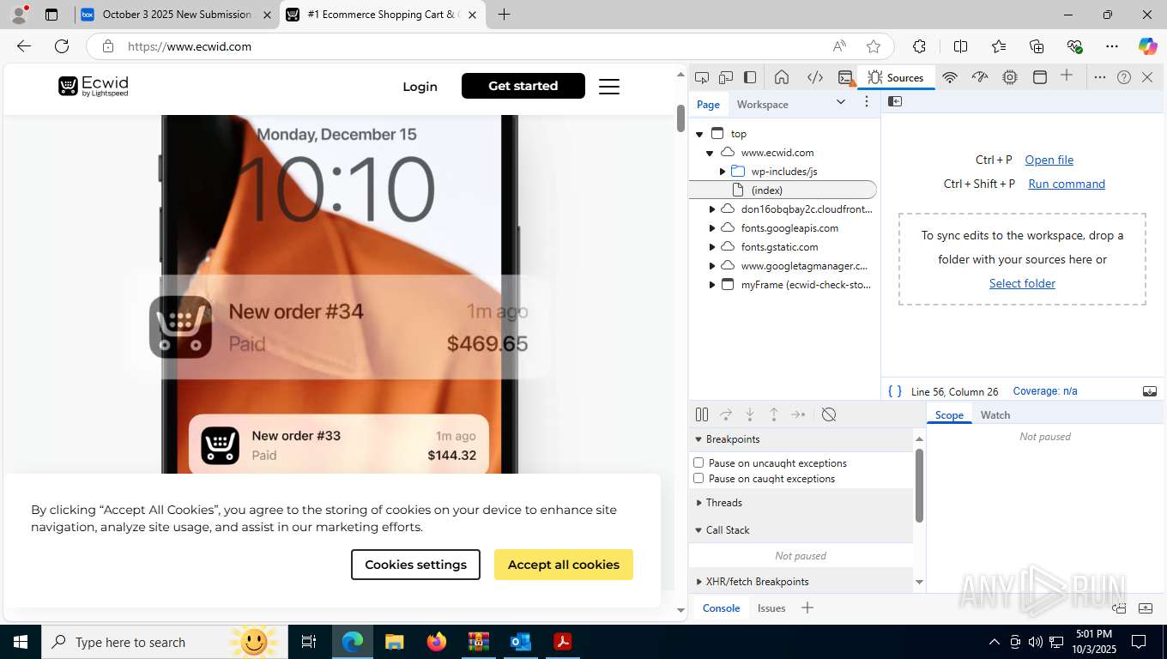Click the Login link on Ecwid
This screenshot has height=659, width=1167.
tap(420, 86)
